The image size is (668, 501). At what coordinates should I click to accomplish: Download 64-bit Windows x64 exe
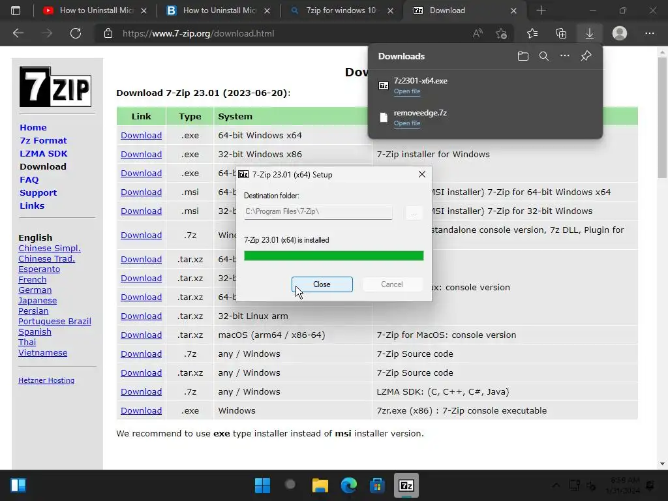[x=141, y=136]
